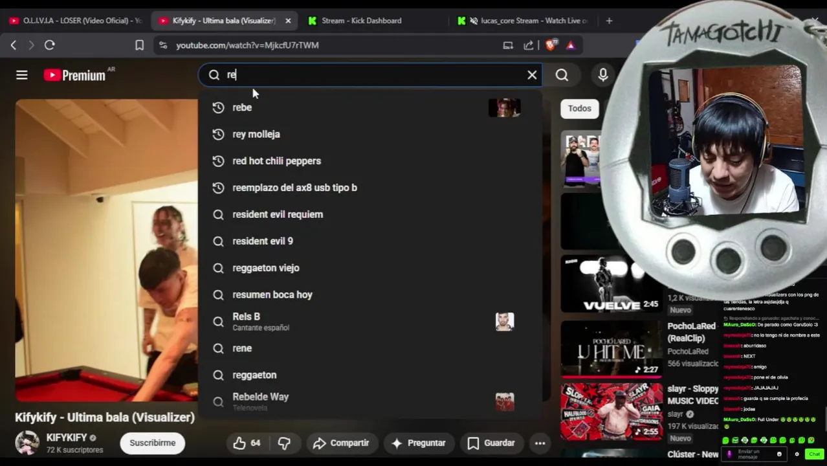
Task: Click the Preguntar button
Action: [419, 443]
